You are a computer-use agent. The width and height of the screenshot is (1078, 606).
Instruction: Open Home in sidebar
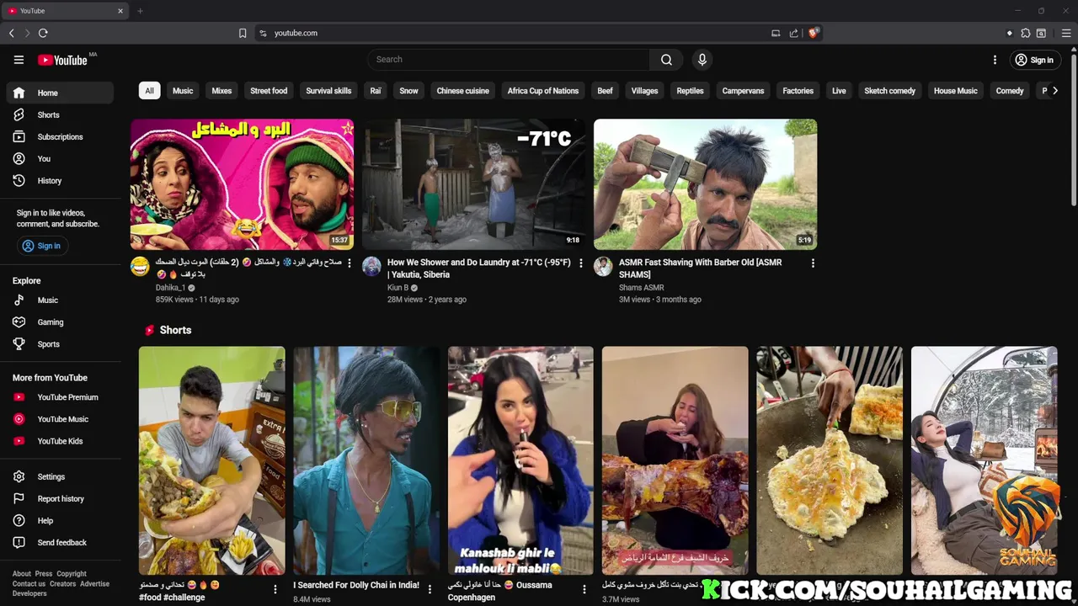[59, 93]
